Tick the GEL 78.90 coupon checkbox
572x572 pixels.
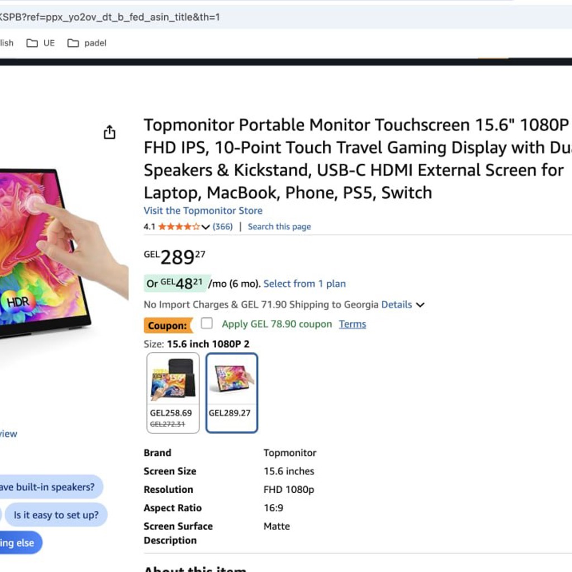tap(207, 323)
